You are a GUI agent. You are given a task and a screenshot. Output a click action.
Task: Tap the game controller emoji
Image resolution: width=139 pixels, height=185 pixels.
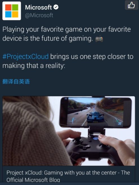pyautogui.click(x=99, y=39)
